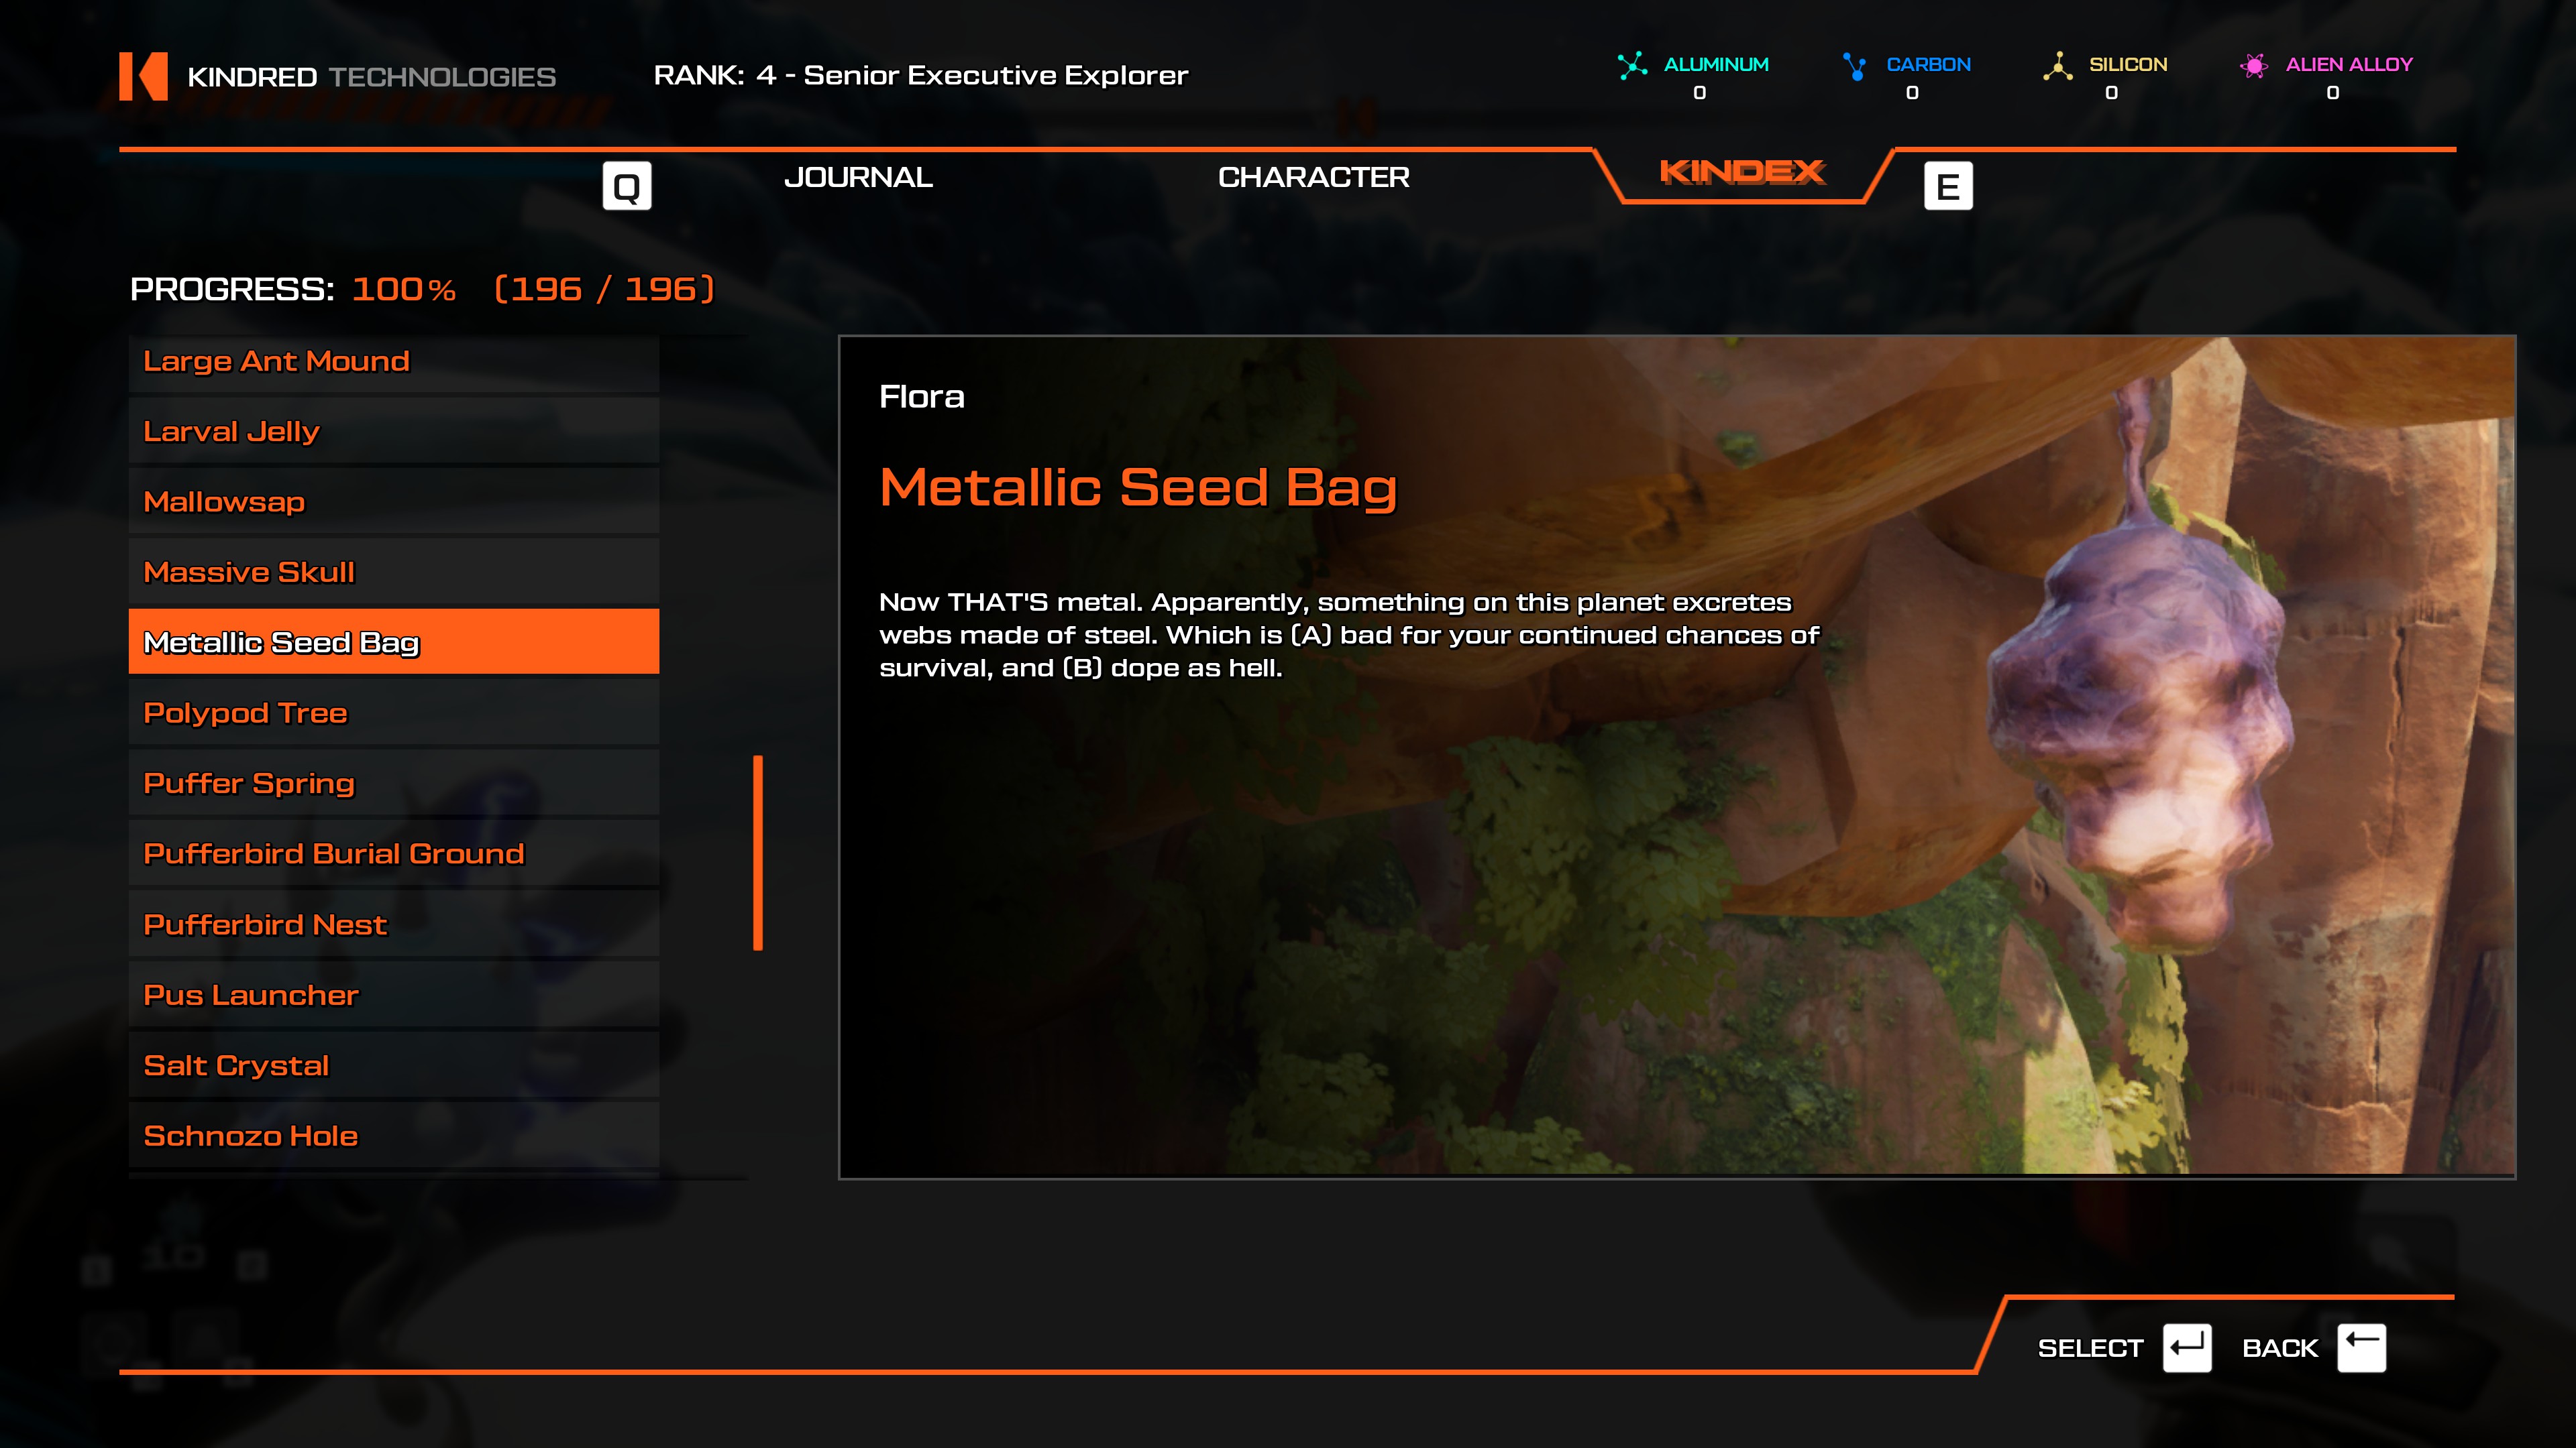Click the Kindred Technologies logo icon
Image resolution: width=2576 pixels, height=1448 pixels.
143,76
